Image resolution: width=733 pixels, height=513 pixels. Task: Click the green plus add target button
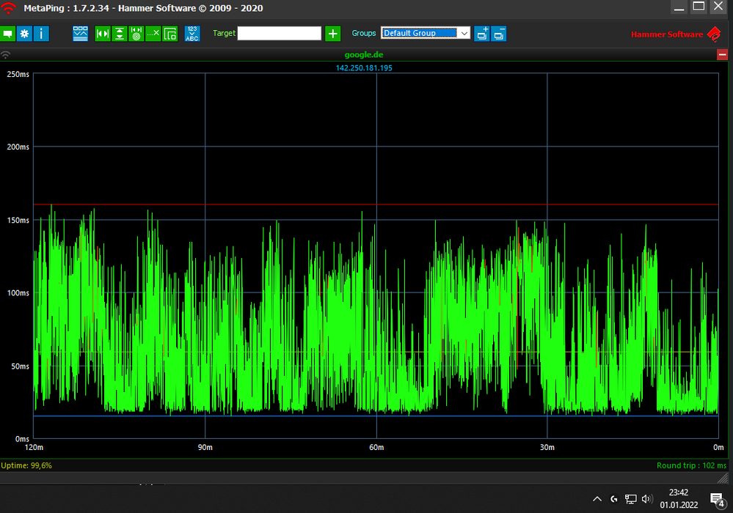pyautogui.click(x=333, y=34)
